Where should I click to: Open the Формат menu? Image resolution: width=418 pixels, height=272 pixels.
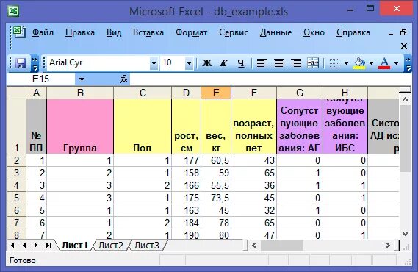pyautogui.click(x=191, y=32)
